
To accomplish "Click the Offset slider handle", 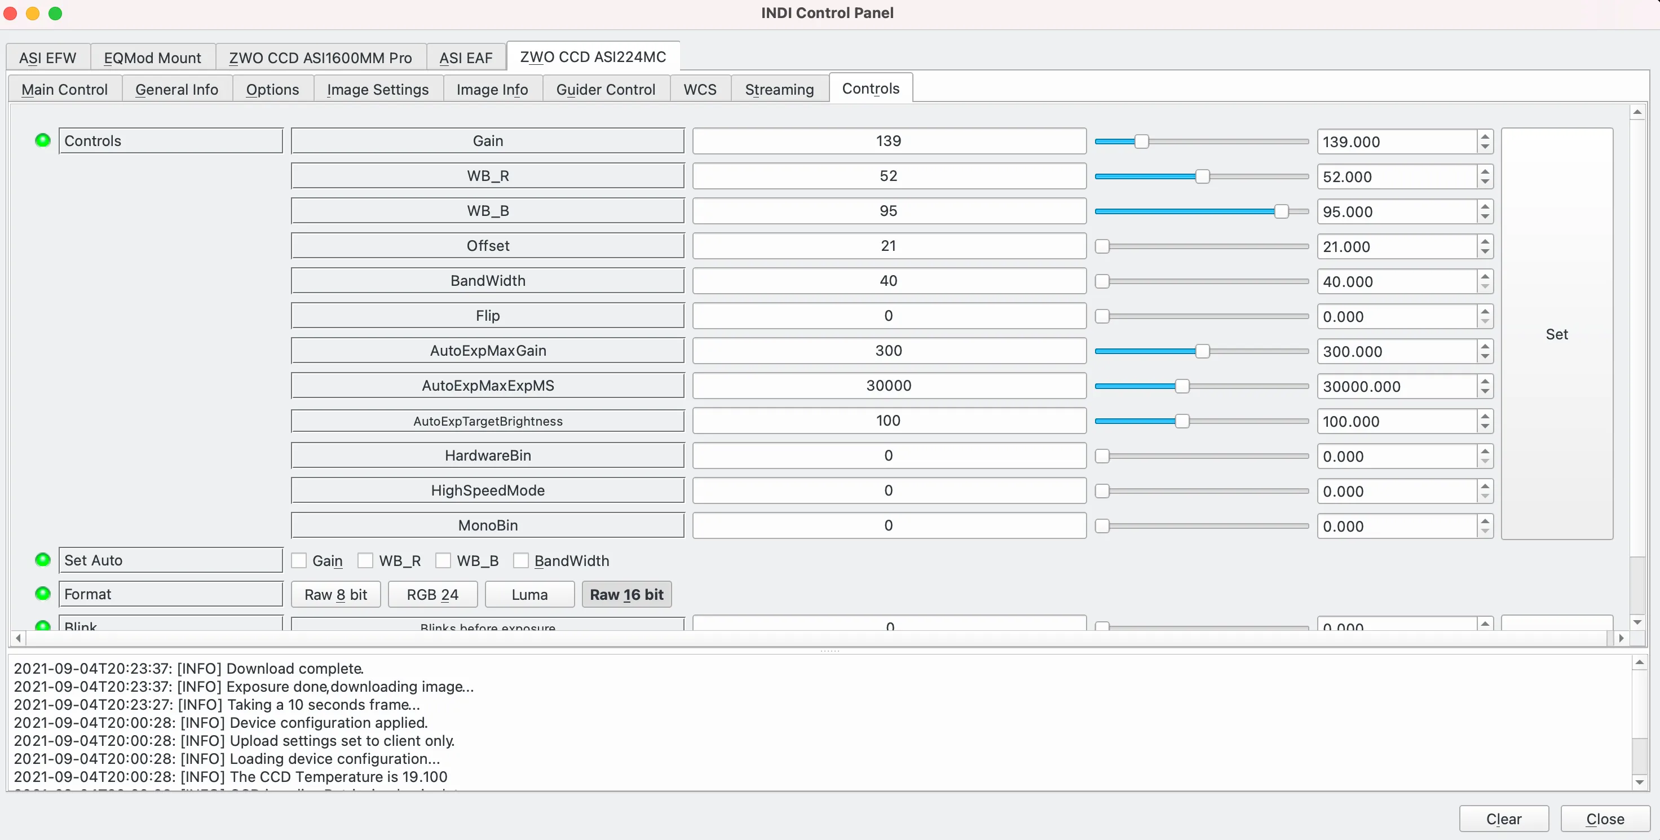I will coord(1102,246).
